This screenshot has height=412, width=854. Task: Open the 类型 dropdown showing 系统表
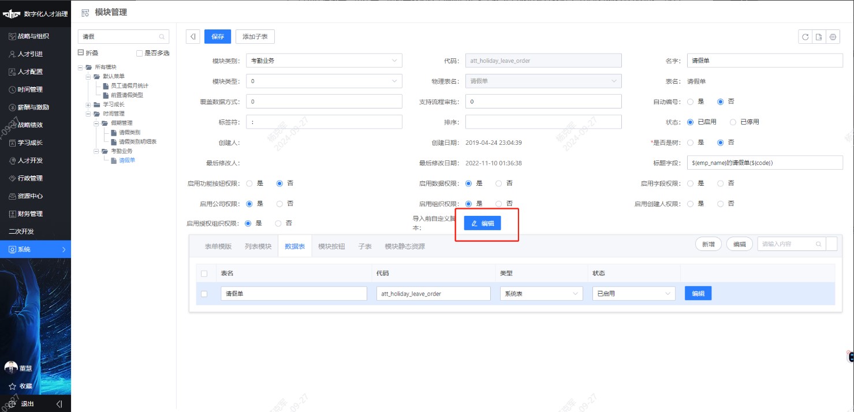point(540,293)
